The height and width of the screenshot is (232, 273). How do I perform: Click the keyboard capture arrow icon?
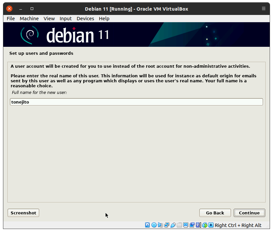click(x=211, y=225)
